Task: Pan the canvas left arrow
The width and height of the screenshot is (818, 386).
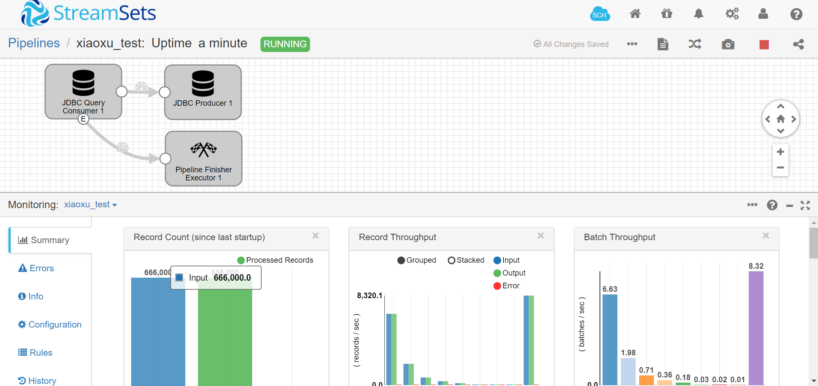Action: [x=768, y=119]
